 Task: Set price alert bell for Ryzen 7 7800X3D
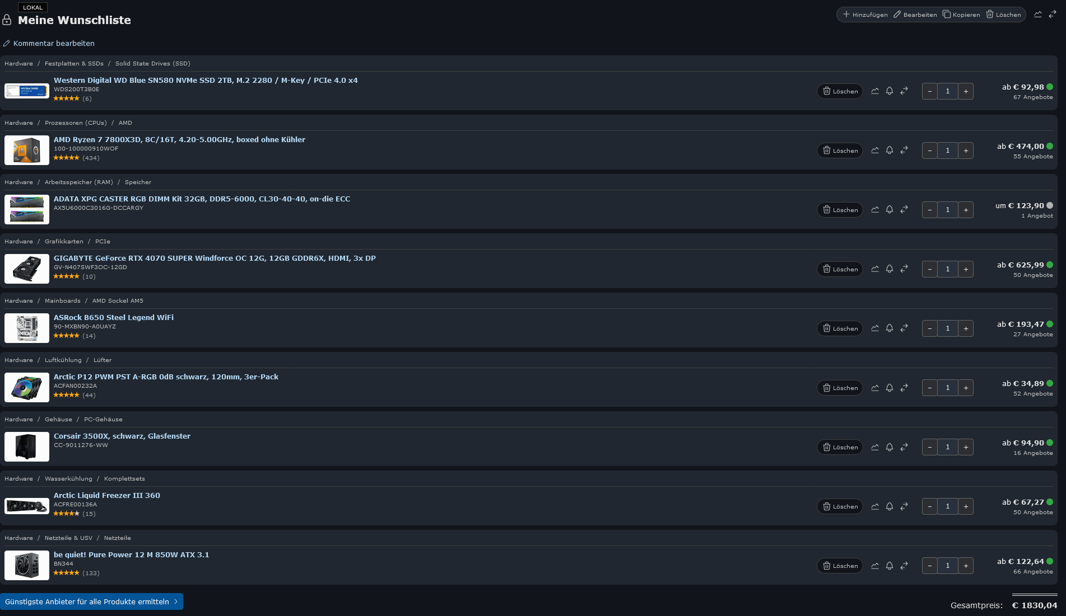[x=890, y=151]
